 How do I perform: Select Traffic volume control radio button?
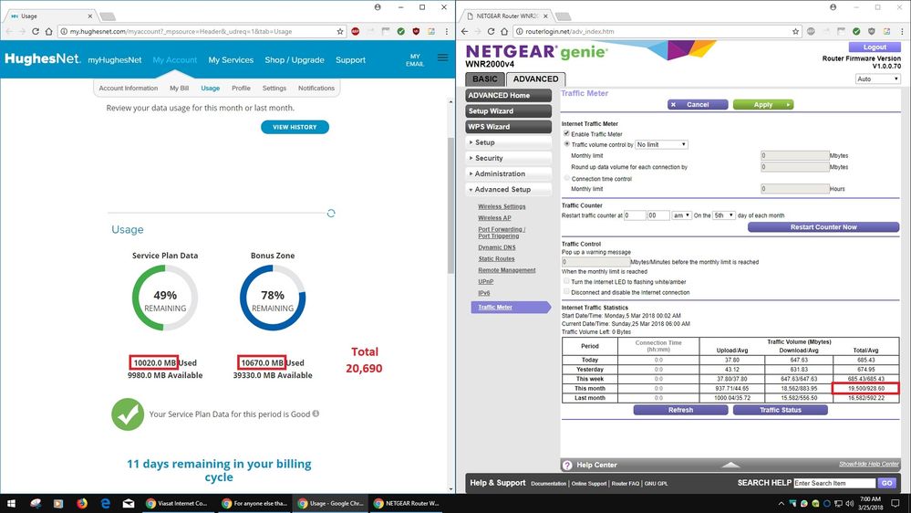[x=566, y=144]
